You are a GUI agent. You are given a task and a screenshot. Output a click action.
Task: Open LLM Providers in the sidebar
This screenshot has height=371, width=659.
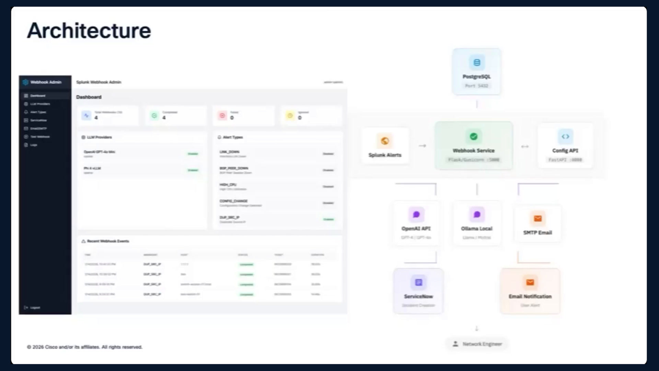[x=45, y=104]
